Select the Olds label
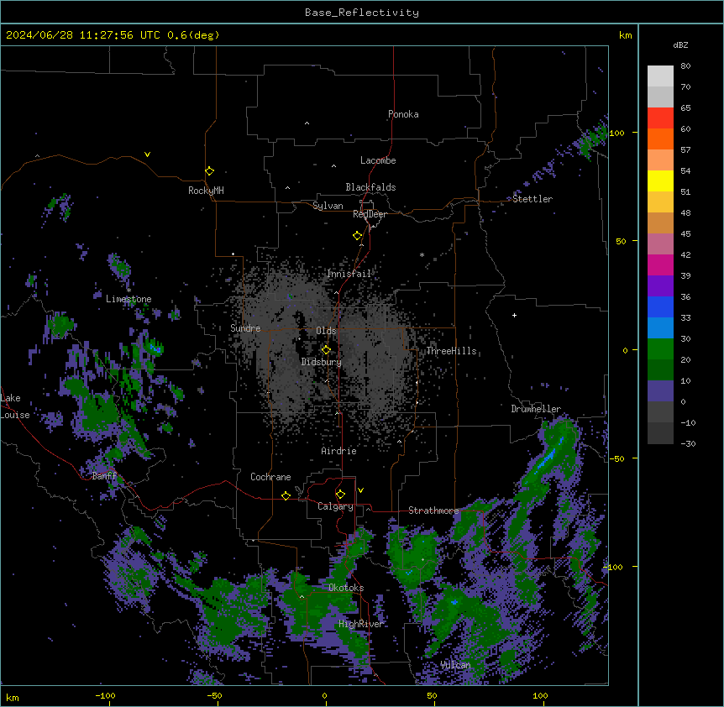 click(x=326, y=331)
